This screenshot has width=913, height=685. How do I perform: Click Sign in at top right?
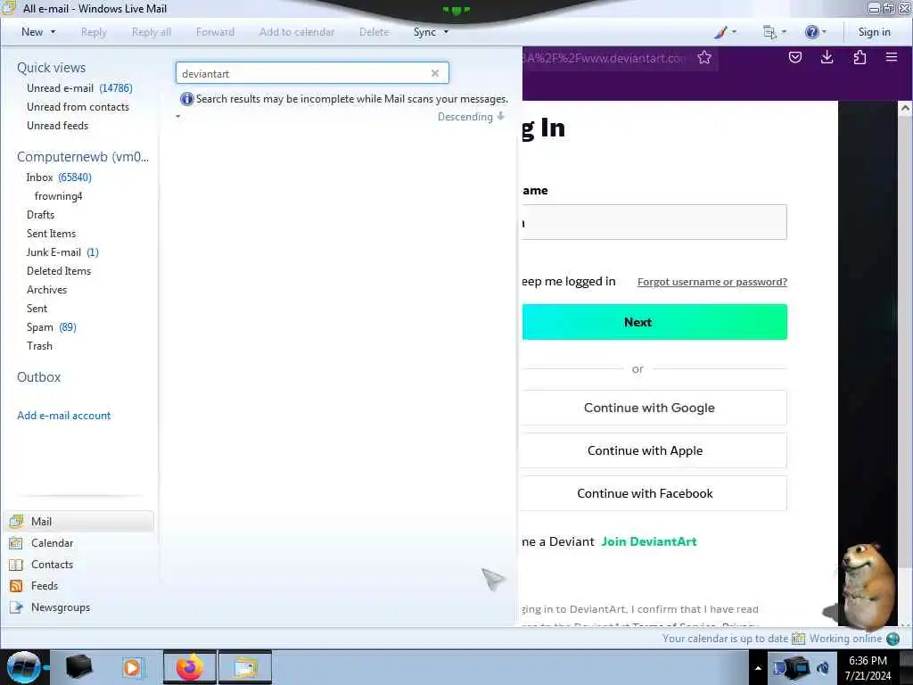[x=874, y=32]
